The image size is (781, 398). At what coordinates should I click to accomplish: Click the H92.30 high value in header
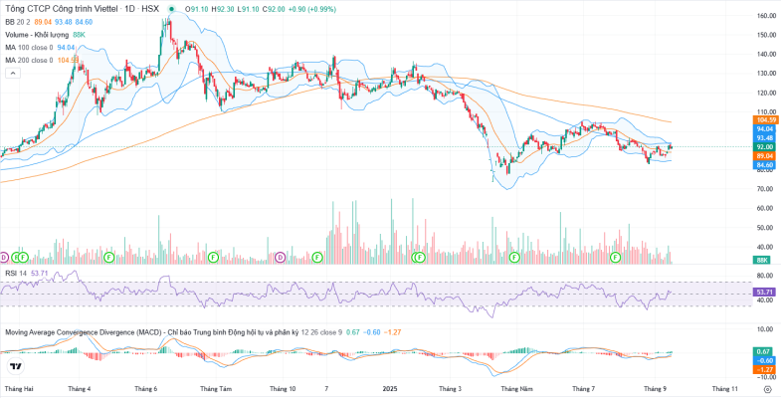pyautogui.click(x=221, y=9)
